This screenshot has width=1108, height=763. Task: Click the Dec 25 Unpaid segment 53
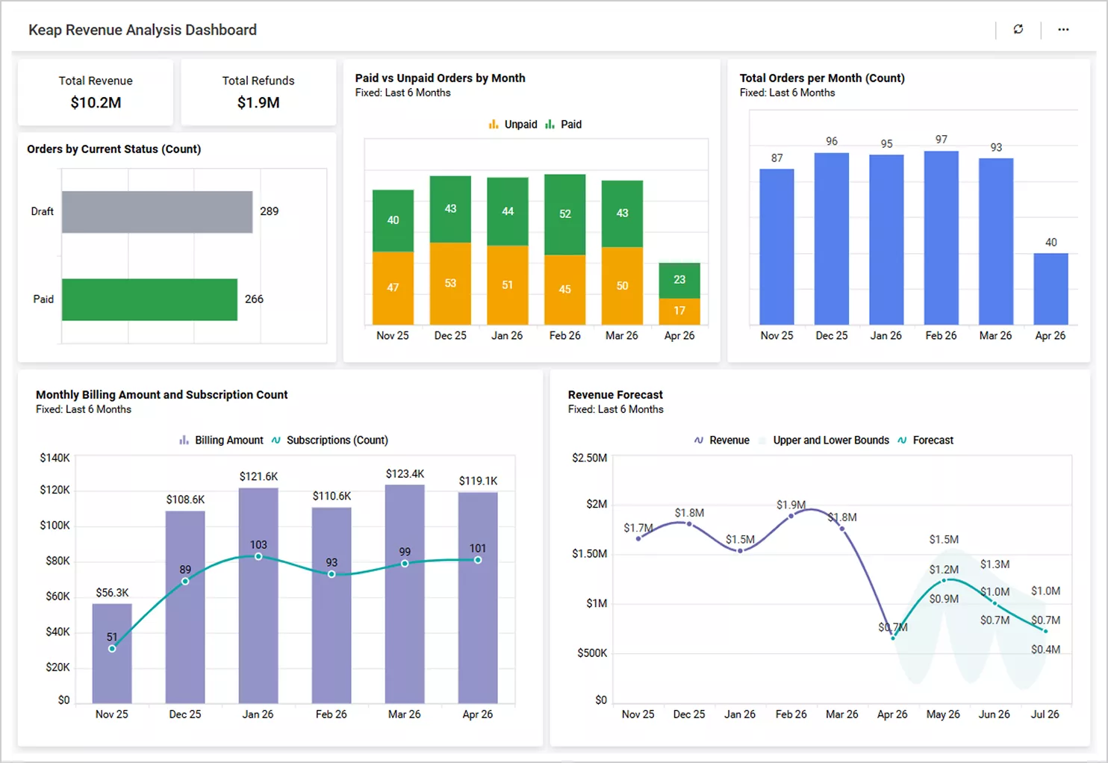tap(450, 284)
